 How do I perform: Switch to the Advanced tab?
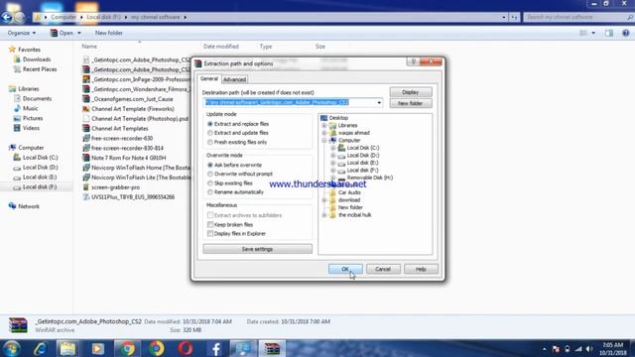[234, 79]
